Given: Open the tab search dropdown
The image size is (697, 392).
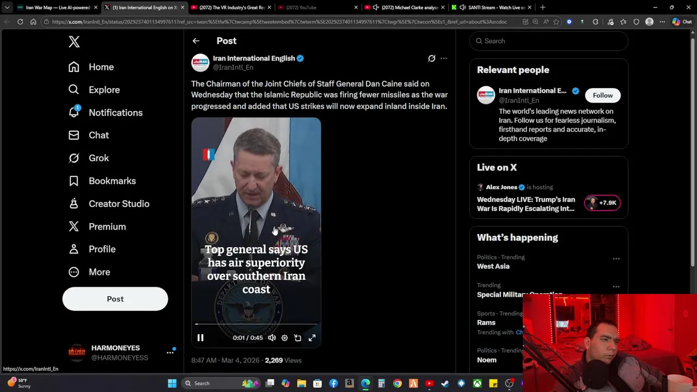Looking at the screenshot, I should click(7, 8).
